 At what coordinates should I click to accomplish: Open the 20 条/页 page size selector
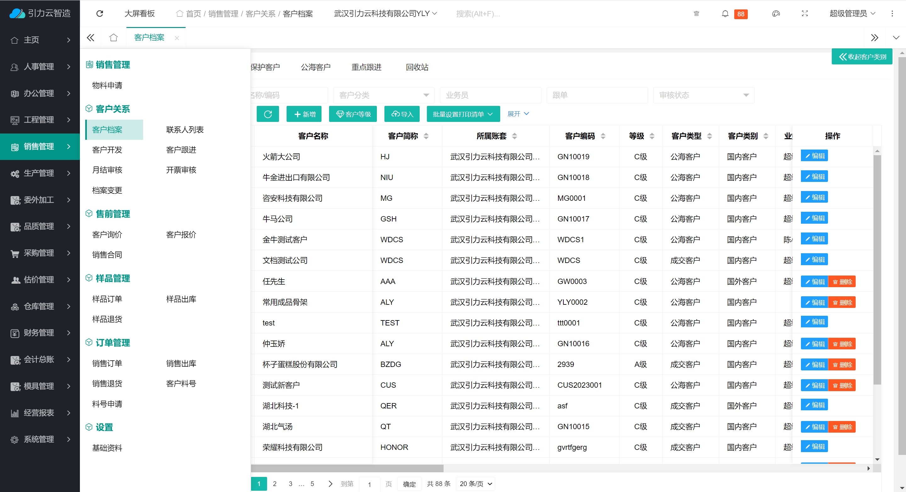pos(475,484)
